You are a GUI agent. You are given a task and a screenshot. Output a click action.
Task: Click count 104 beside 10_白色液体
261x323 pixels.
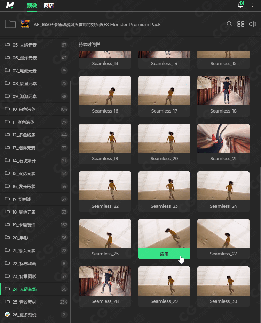coord(64,109)
